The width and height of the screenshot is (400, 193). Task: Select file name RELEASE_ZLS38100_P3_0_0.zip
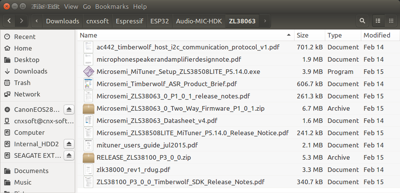click(x=143, y=157)
